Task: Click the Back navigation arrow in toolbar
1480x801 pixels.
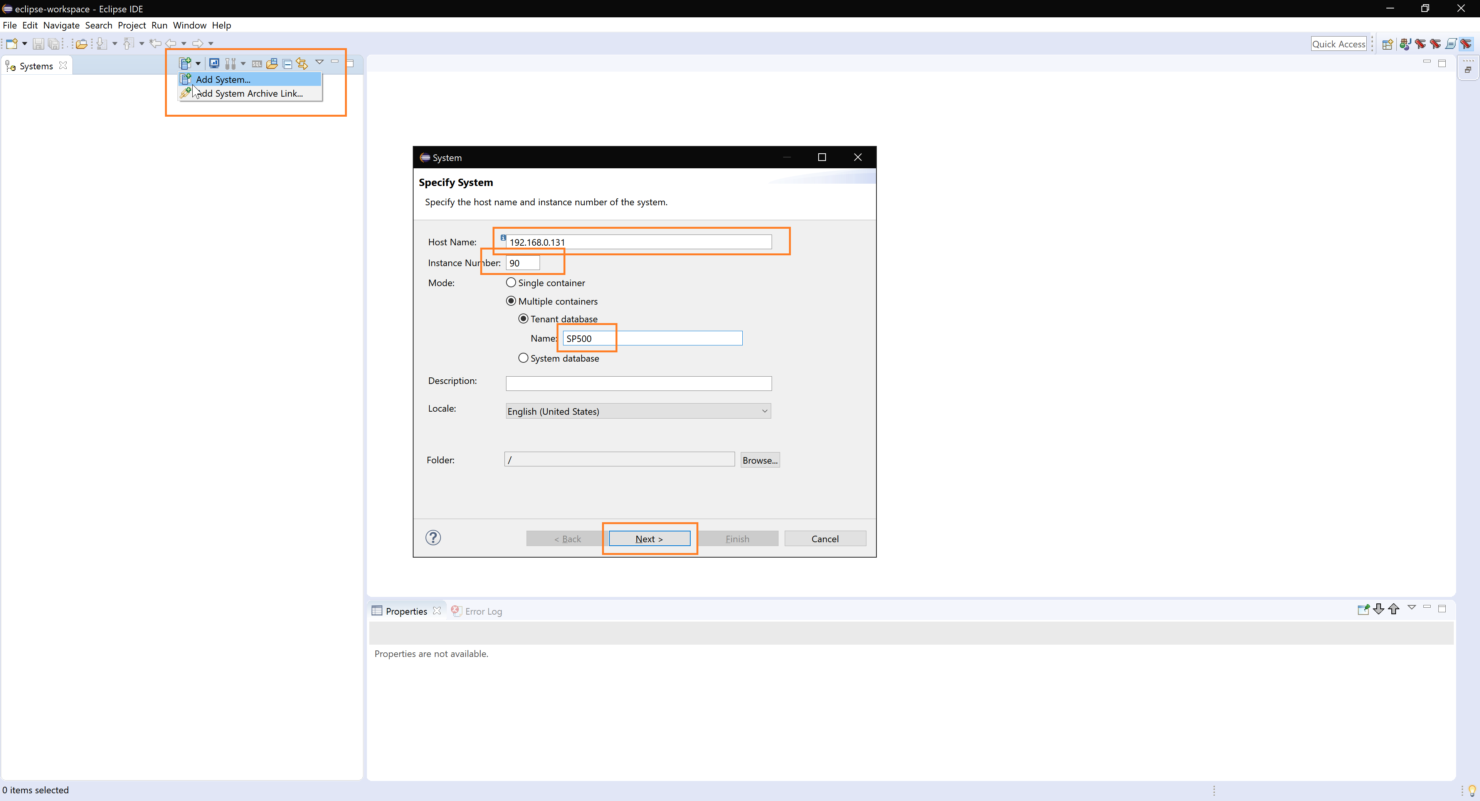Action: [171, 43]
